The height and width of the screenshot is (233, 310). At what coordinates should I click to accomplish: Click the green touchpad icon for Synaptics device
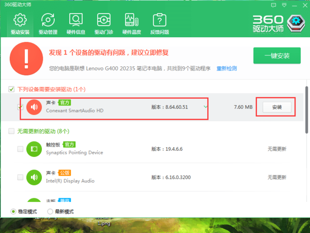click(34, 149)
